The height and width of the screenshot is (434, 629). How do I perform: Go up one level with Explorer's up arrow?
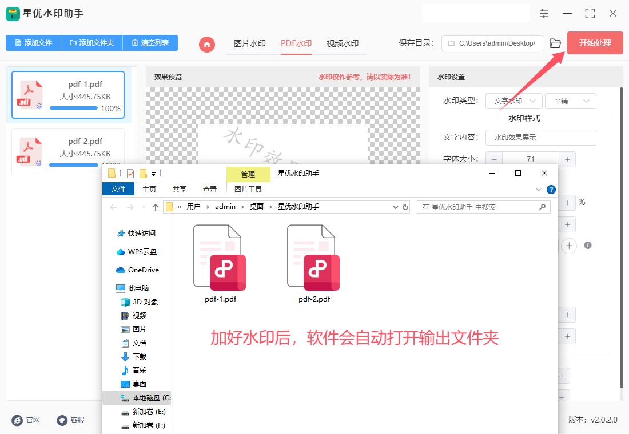coord(156,207)
